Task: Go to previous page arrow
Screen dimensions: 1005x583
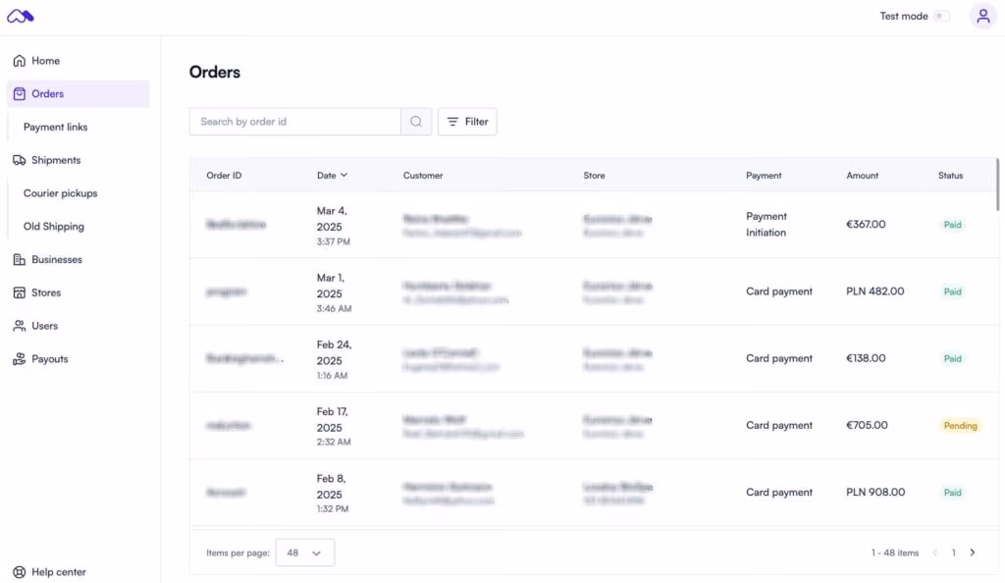Action: click(x=935, y=553)
